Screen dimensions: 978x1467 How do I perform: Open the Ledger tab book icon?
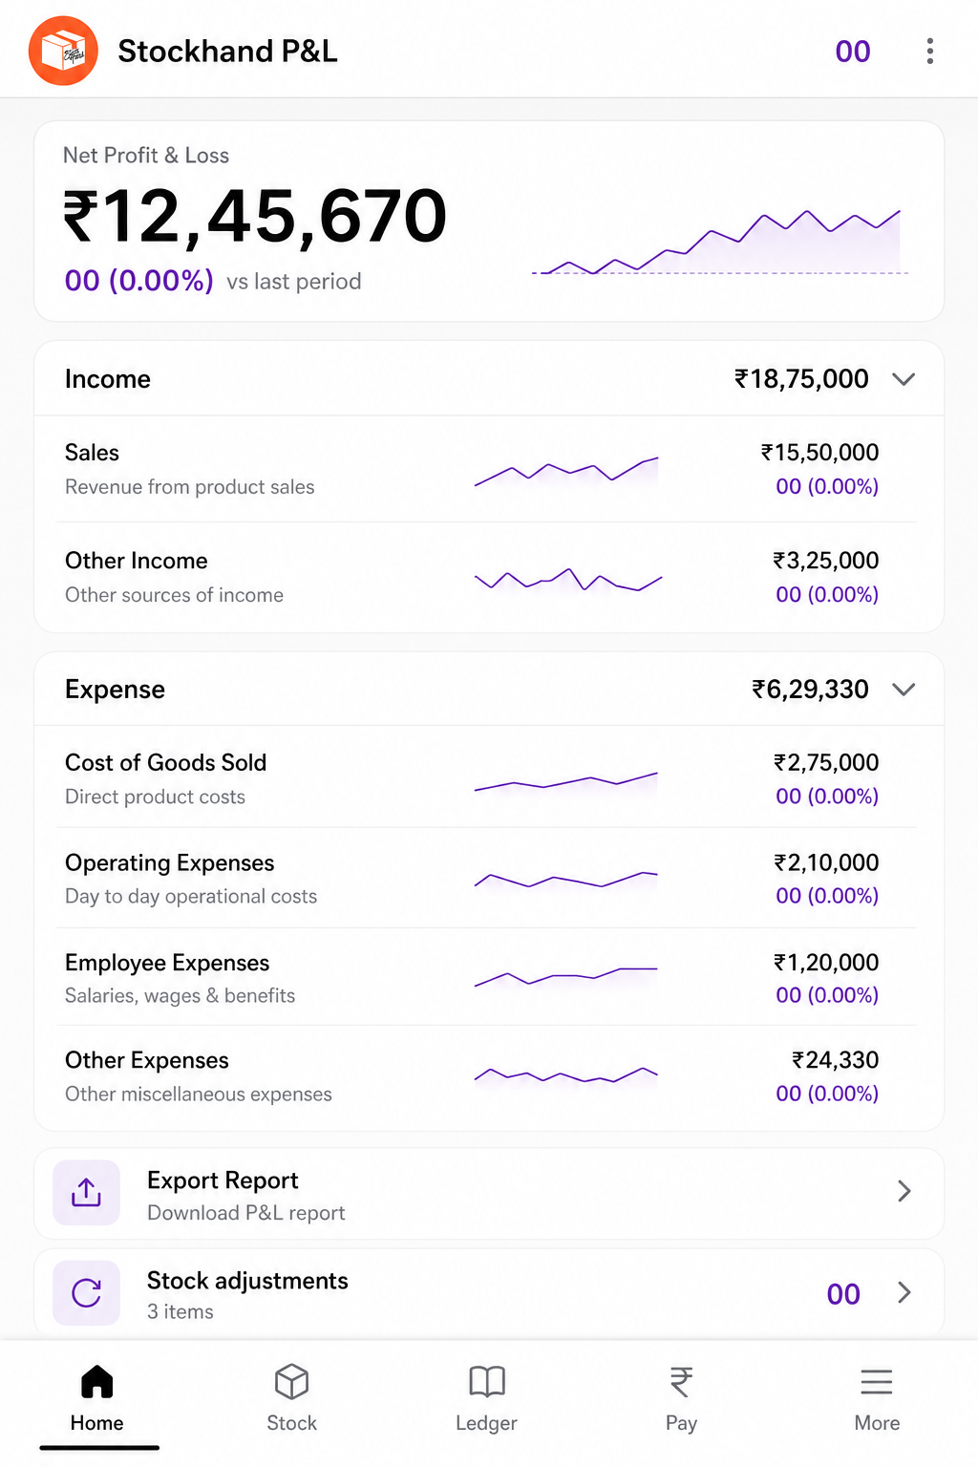(x=487, y=1381)
